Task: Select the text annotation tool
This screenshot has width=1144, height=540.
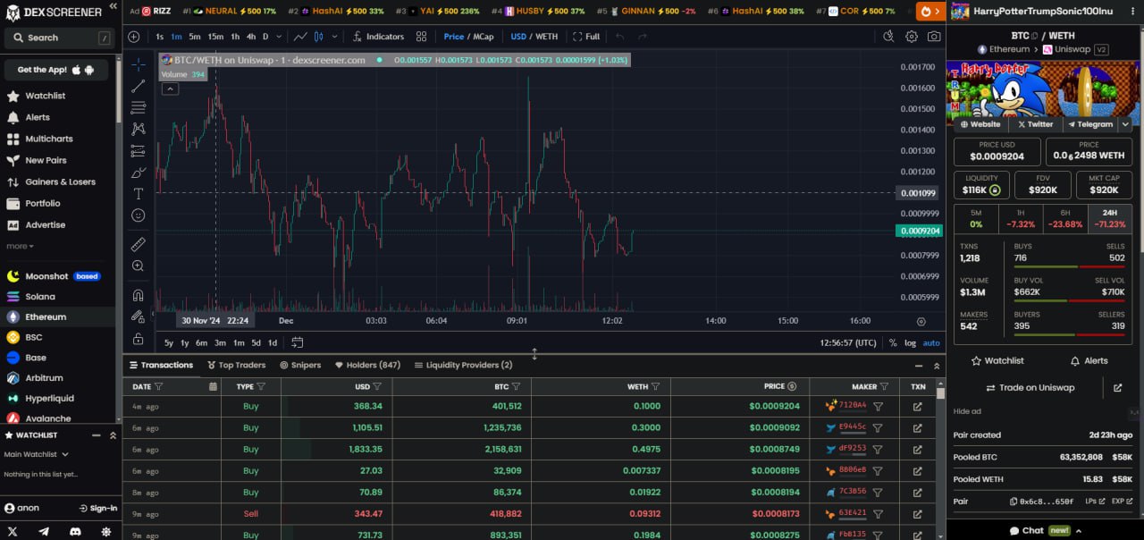Action: [138, 194]
